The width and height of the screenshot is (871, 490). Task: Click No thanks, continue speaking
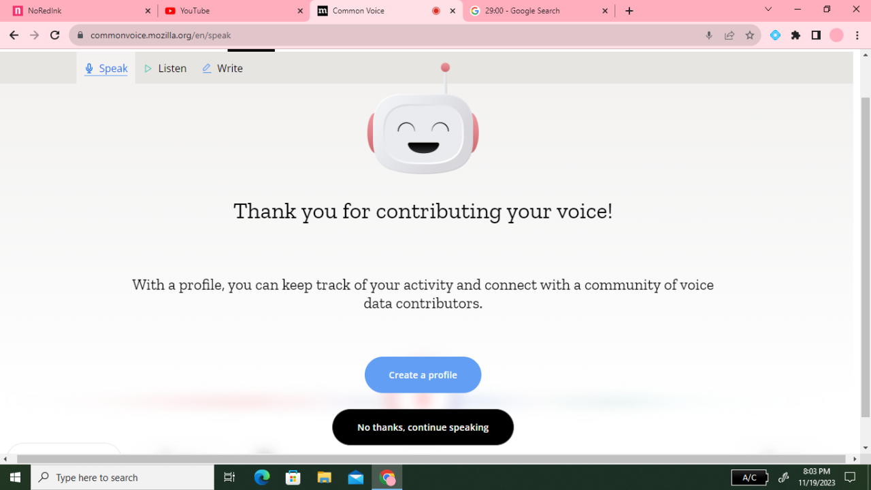423,427
